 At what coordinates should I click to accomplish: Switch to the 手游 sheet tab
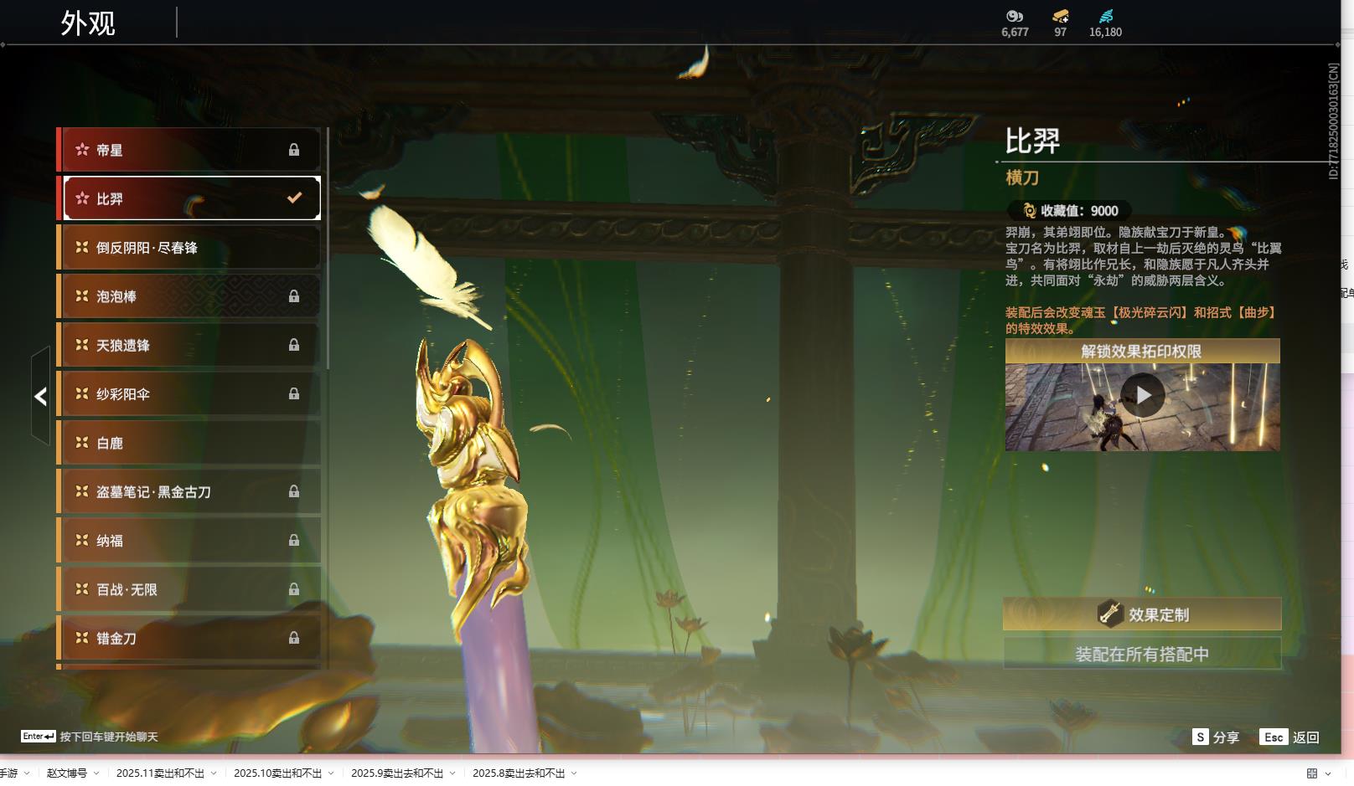(x=8, y=773)
